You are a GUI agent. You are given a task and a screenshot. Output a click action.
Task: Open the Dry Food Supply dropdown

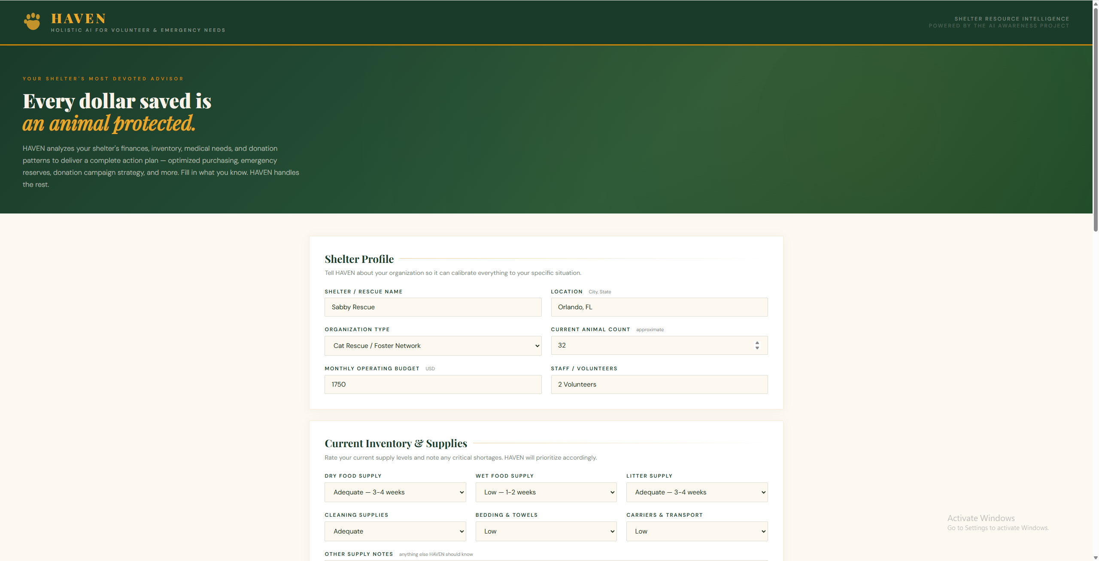395,492
